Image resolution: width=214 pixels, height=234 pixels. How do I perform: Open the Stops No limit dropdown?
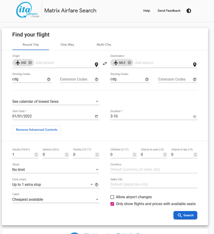56,170
